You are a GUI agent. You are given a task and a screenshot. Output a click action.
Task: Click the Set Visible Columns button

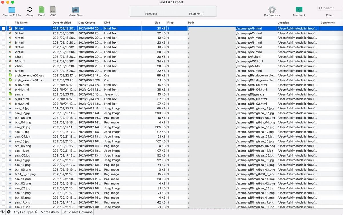(x=77, y=212)
